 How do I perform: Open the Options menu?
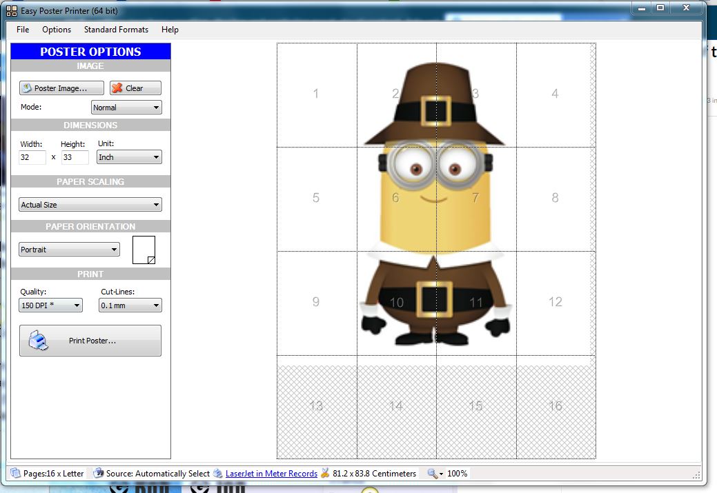coord(56,30)
